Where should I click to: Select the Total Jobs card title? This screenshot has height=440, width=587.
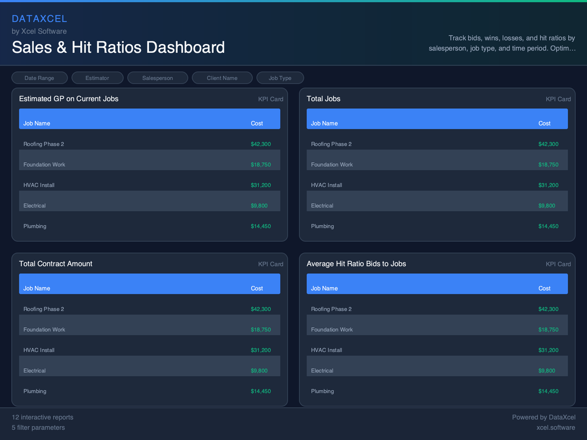point(323,99)
